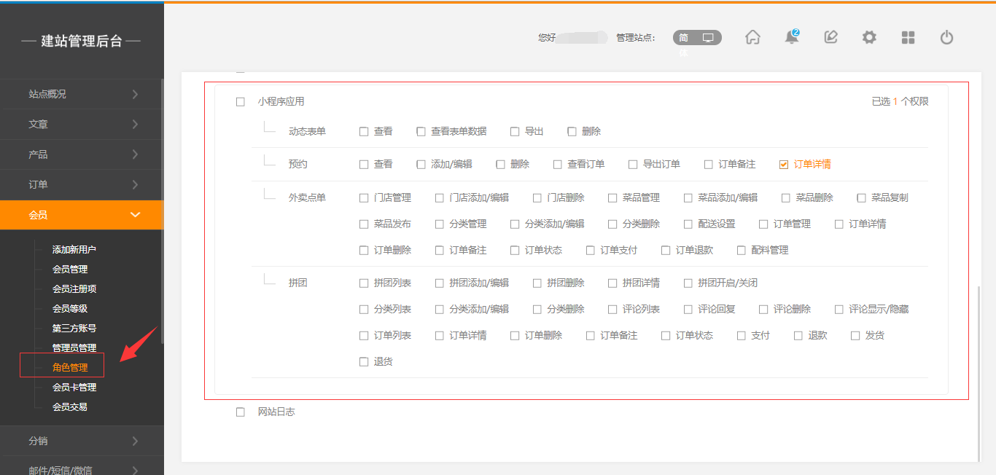This screenshot has height=475, width=996.
Task: Expand the 站点概况 sidebar menu
Action: 82,94
